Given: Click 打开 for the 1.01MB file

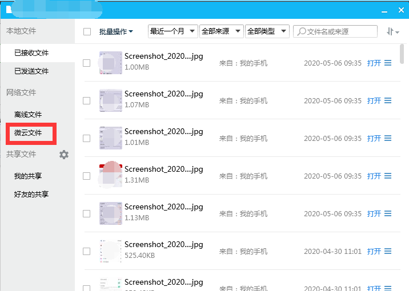Looking at the screenshot, I should [374, 138].
